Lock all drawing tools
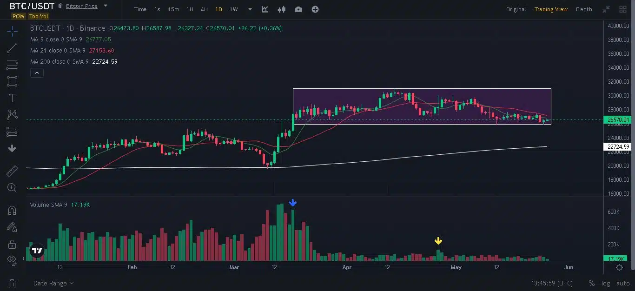The image size is (635, 291). click(12, 244)
